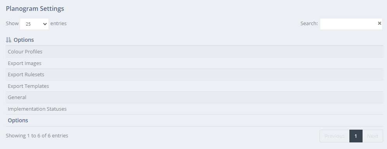Click the Search: label text
Viewport: 387px width, 149px height.
[x=309, y=24]
